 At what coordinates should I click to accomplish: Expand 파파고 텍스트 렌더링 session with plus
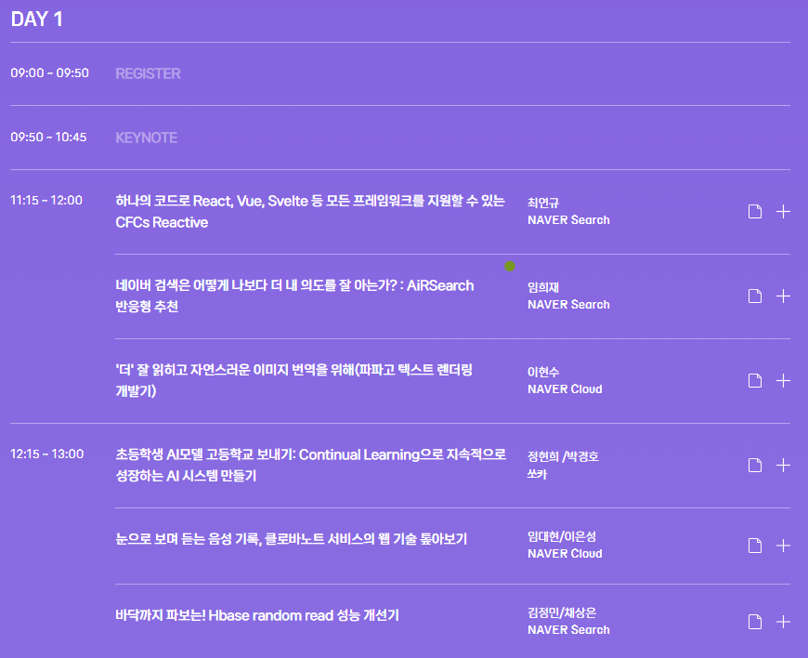click(x=783, y=380)
